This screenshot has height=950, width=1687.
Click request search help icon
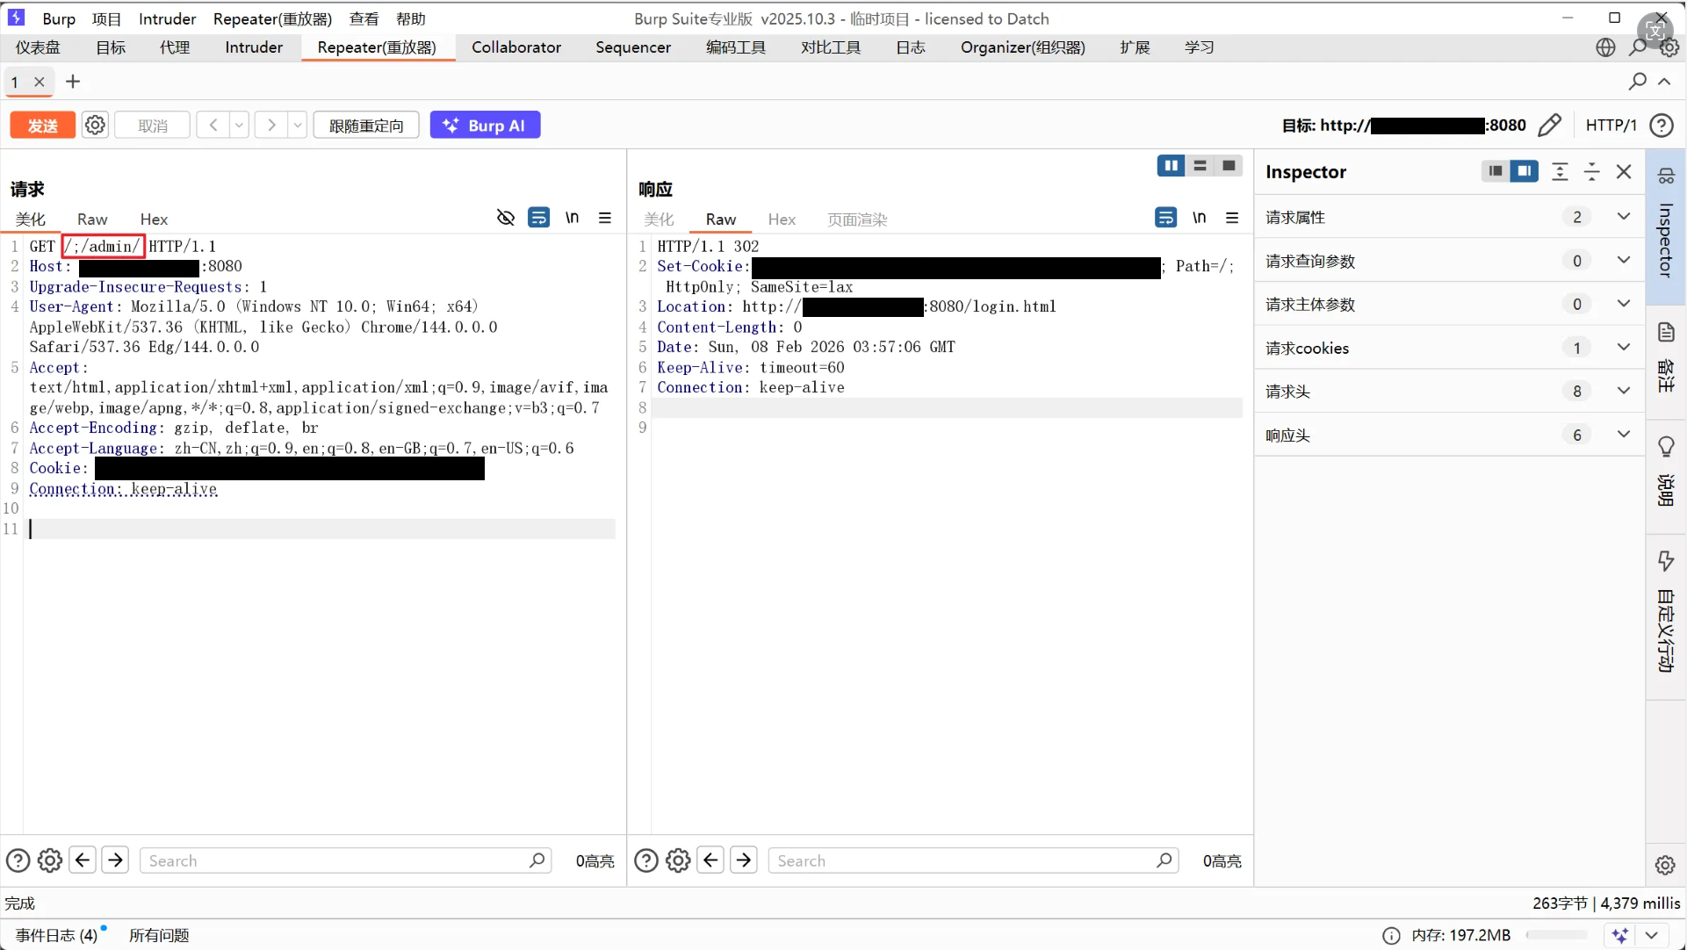pyautogui.click(x=18, y=860)
